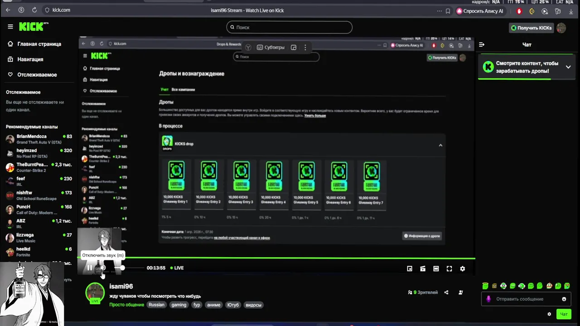Viewport: 580px width, 326px height.
Task: Open the emoji picker in chat input
Action: point(564,299)
